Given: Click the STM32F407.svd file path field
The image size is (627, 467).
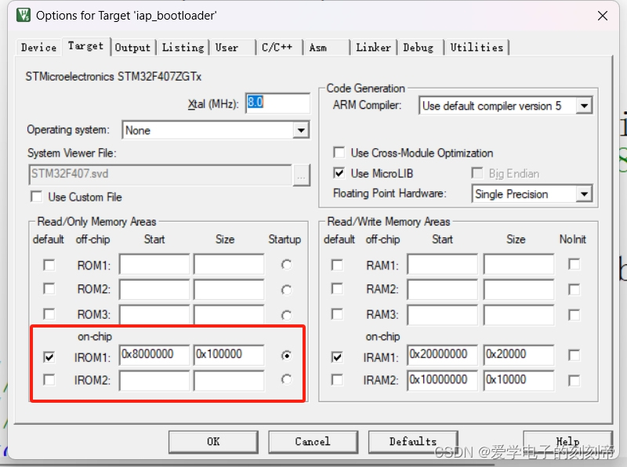Looking at the screenshot, I should coord(161,174).
